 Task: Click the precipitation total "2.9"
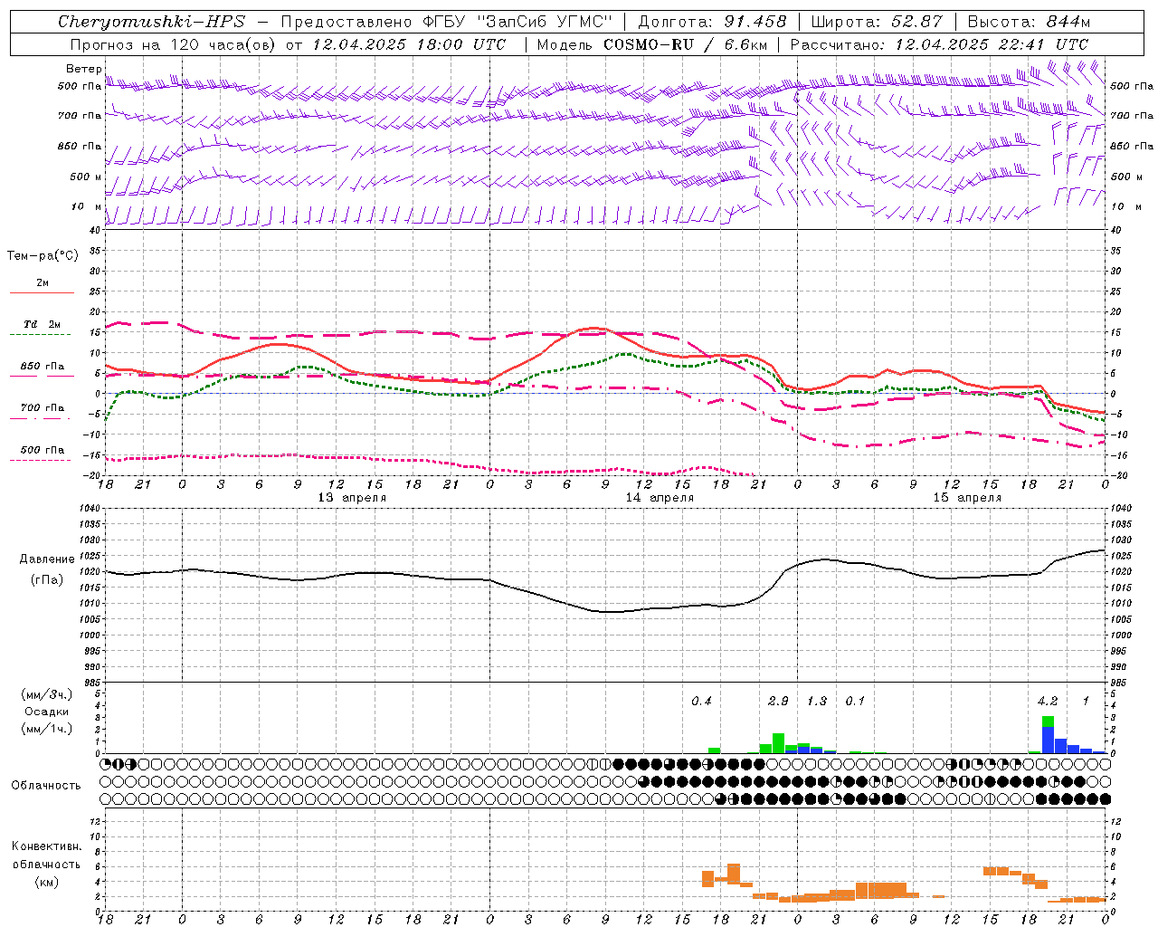click(778, 702)
